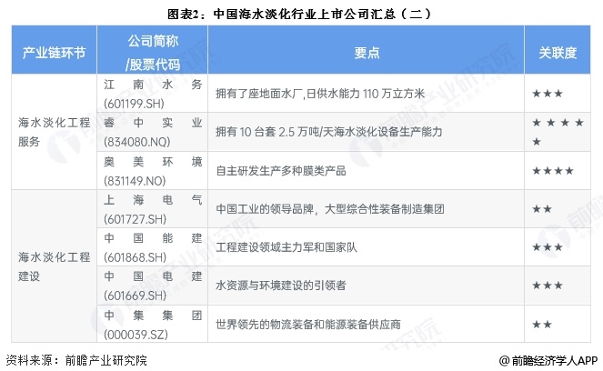This screenshot has width=603, height=371.
Task: Click the company name 上海电气
Action: pos(153,199)
